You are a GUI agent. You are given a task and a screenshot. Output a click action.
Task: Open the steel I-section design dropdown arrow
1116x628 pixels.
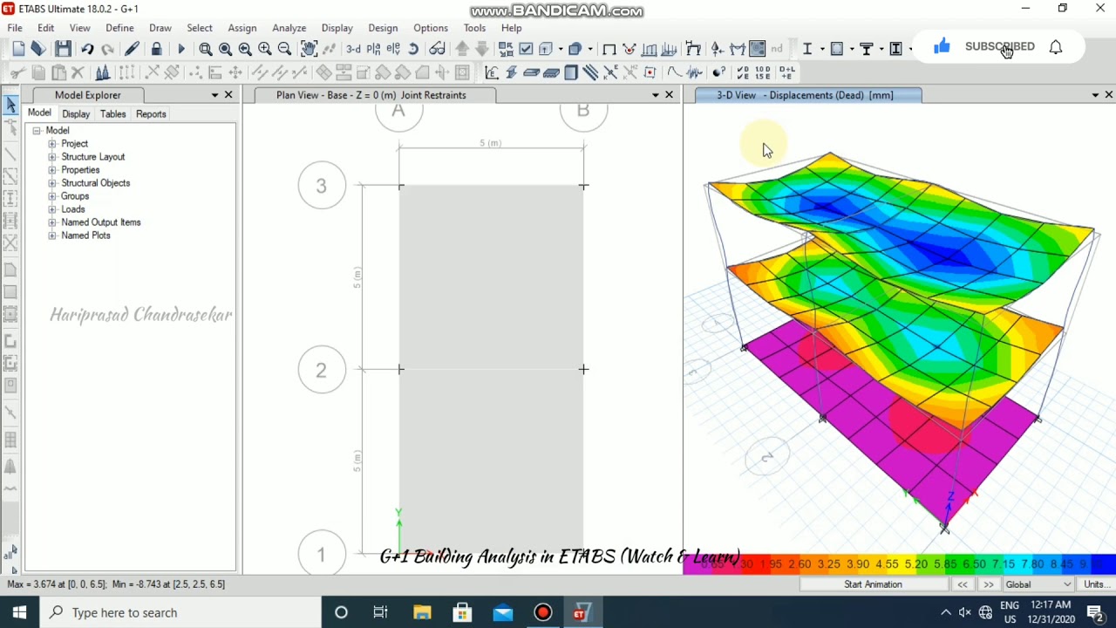tap(821, 50)
